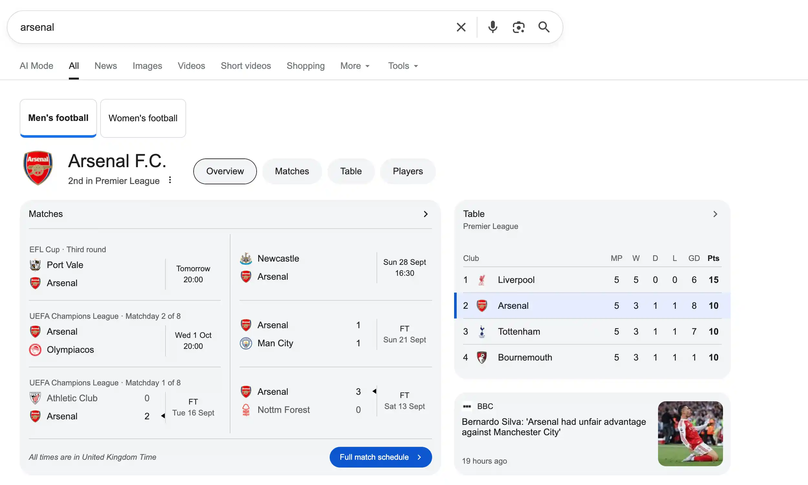The width and height of the screenshot is (808, 485).
Task: Click the Liverpool club logo in the table
Action: 482,280
